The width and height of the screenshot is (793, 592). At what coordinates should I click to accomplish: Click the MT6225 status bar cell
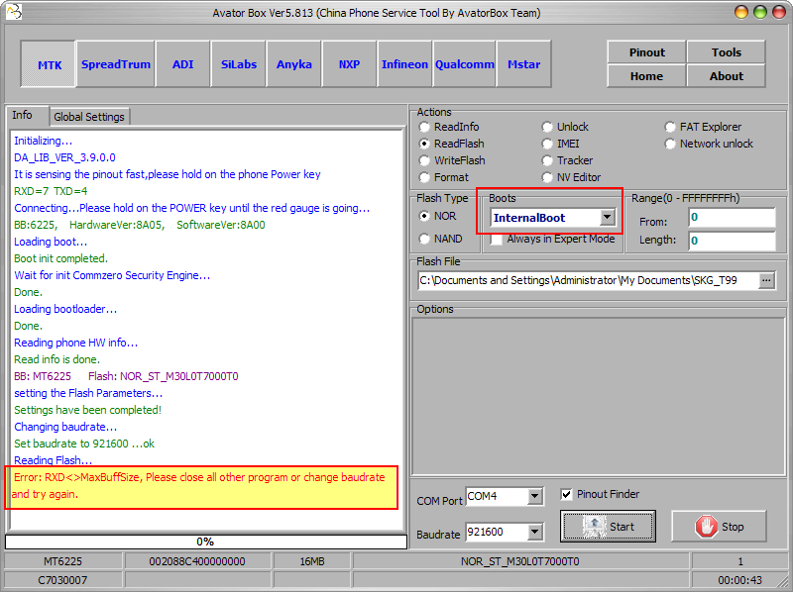click(62, 561)
